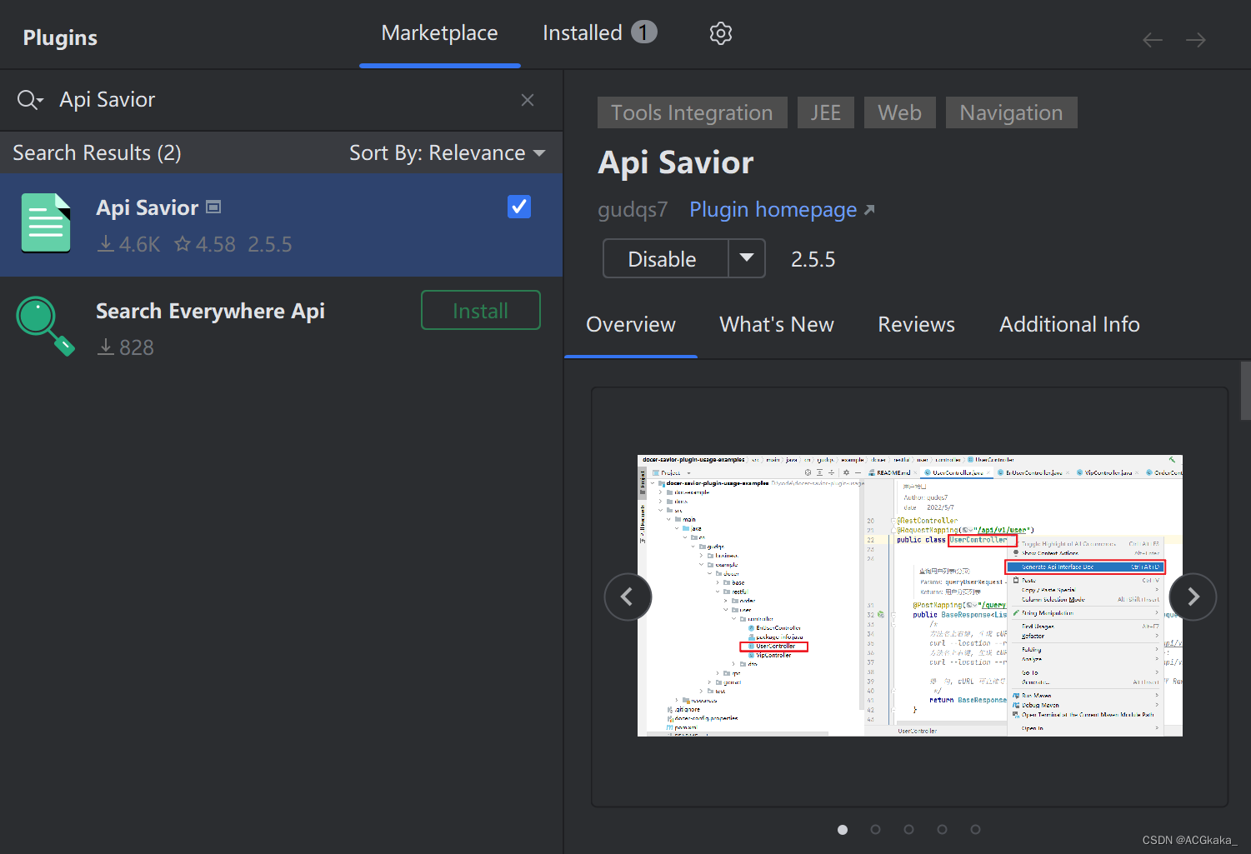This screenshot has width=1251, height=854.
Task: Click the Navigation tag
Action: pos(1011,112)
